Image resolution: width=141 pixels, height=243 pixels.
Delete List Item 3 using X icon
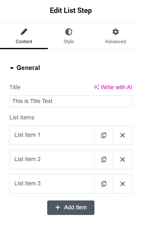tap(122, 184)
